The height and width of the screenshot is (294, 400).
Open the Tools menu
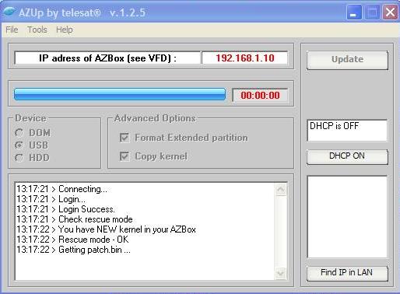(37, 30)
